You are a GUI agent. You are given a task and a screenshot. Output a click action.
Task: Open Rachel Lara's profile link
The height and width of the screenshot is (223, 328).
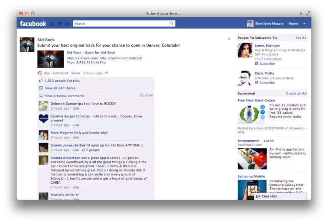tap(246, 128)
